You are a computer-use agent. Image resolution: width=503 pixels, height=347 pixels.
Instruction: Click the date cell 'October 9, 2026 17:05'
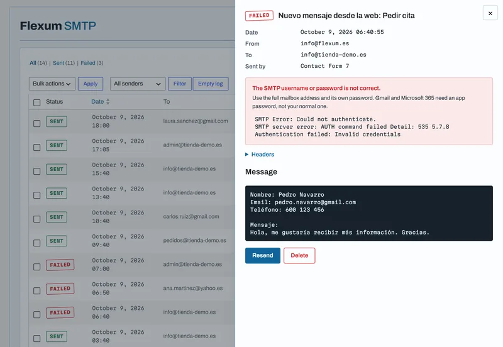pos(118,145)
